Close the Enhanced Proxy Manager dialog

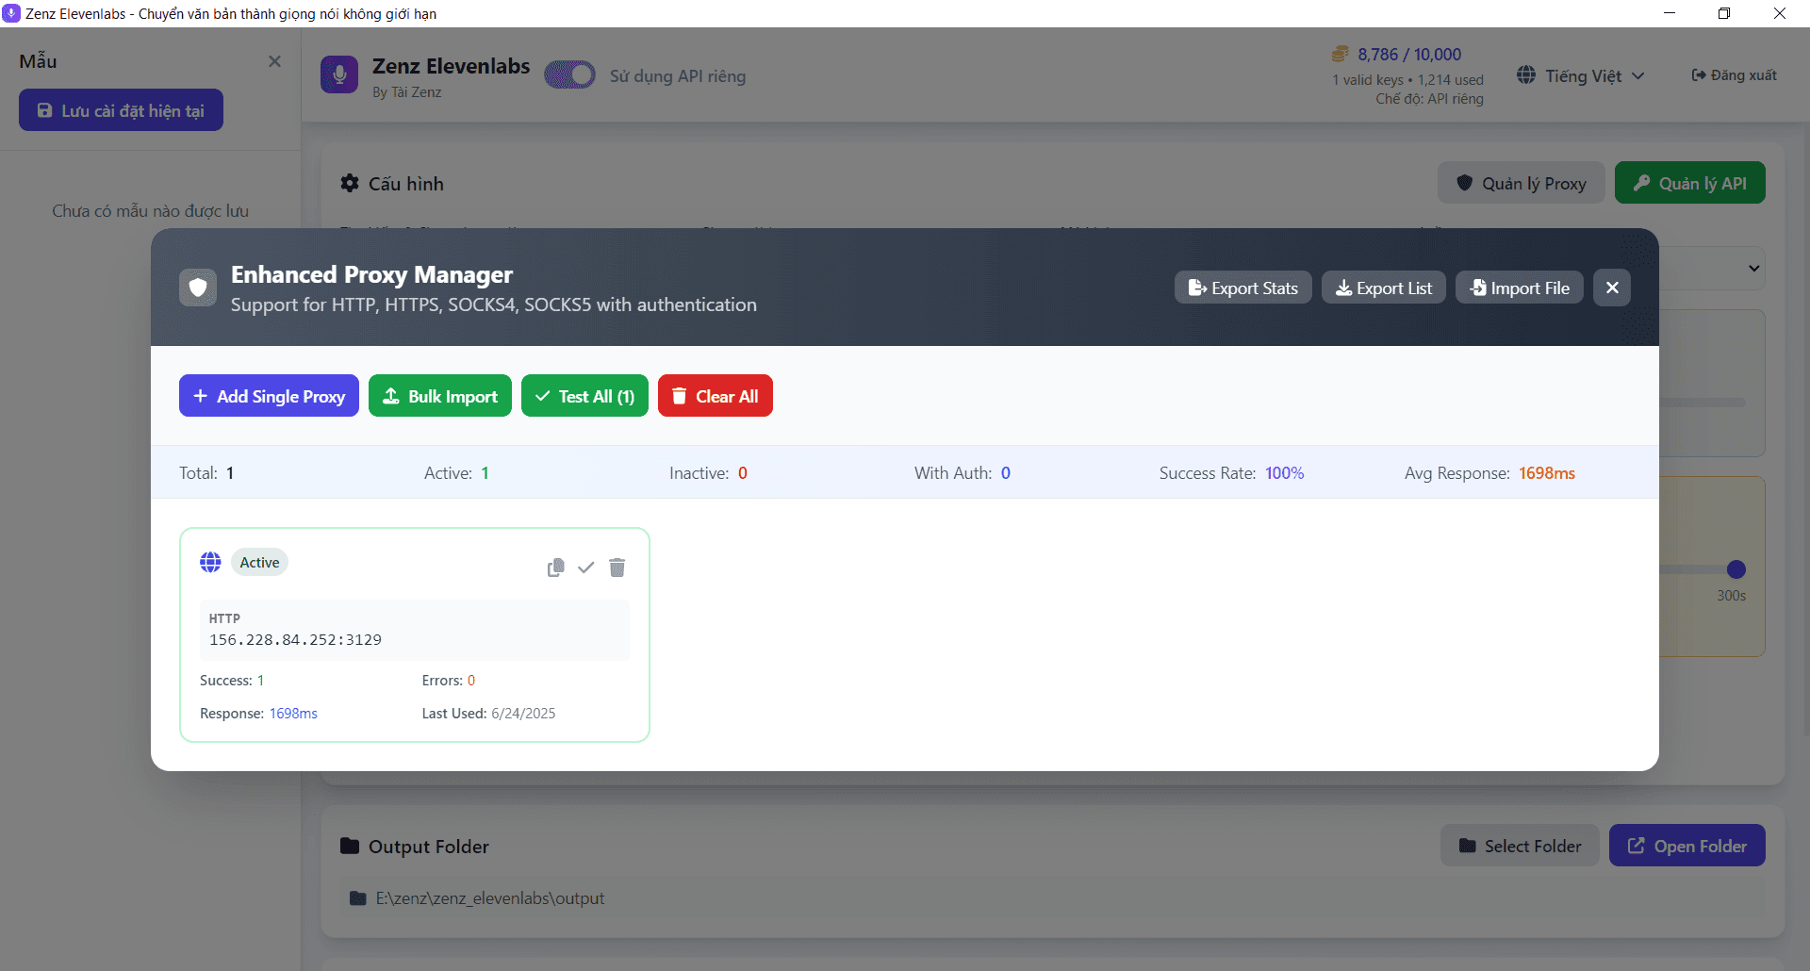[1612, 288]
